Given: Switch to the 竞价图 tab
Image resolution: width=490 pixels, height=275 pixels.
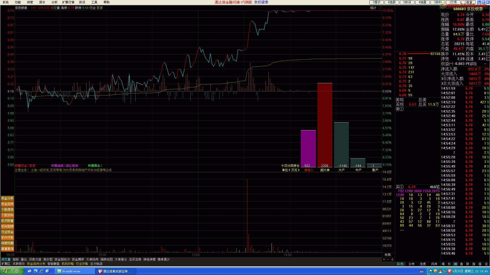Looking at the screenshot, I should coord(48,259).
